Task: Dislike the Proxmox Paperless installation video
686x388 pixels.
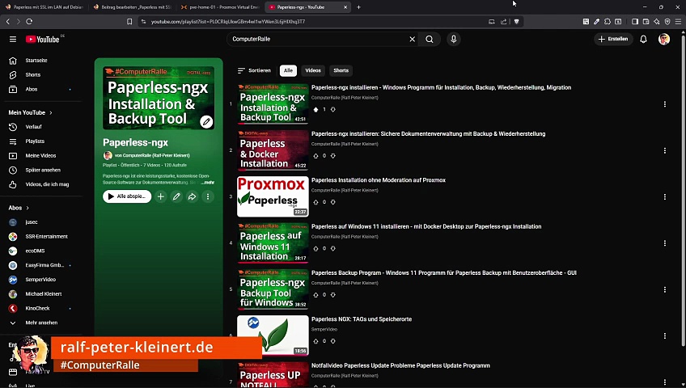Action: pyautogui.click(x=333, y=202)
